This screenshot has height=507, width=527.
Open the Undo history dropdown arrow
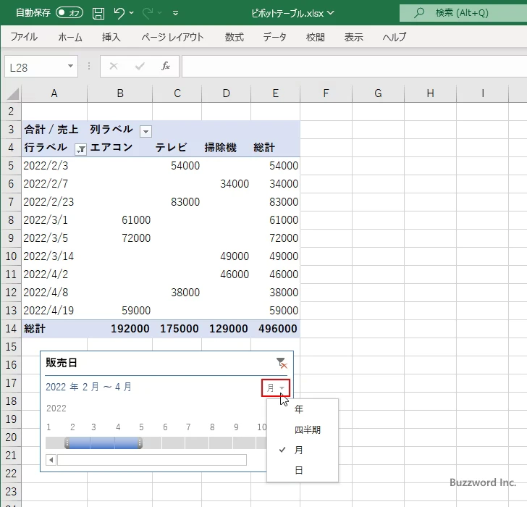tap(132, 13)
